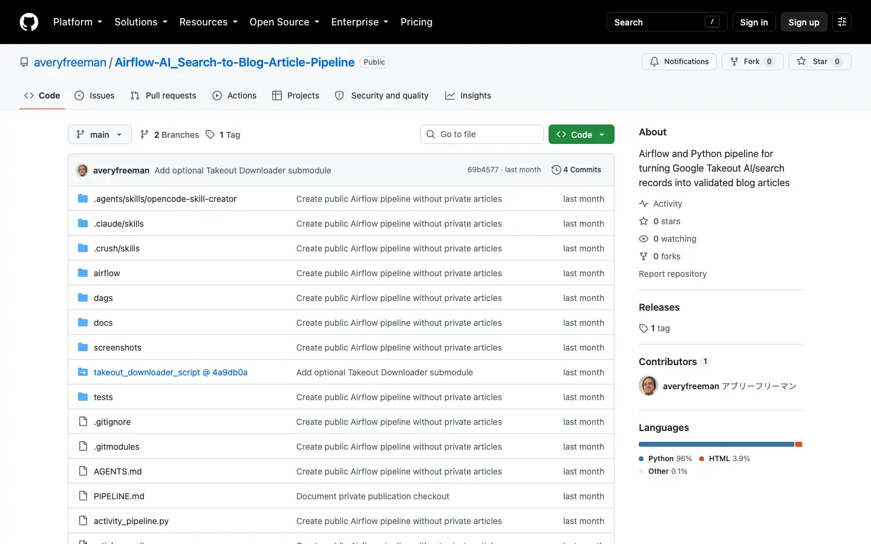The image size is (871, 544).
Task: Click the tag icon beside the 1 tag release
Action: pos(644,328)
